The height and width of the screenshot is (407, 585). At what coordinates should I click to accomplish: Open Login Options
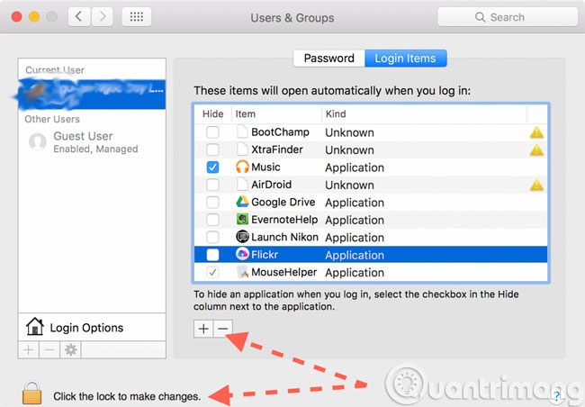coord(92,327)
